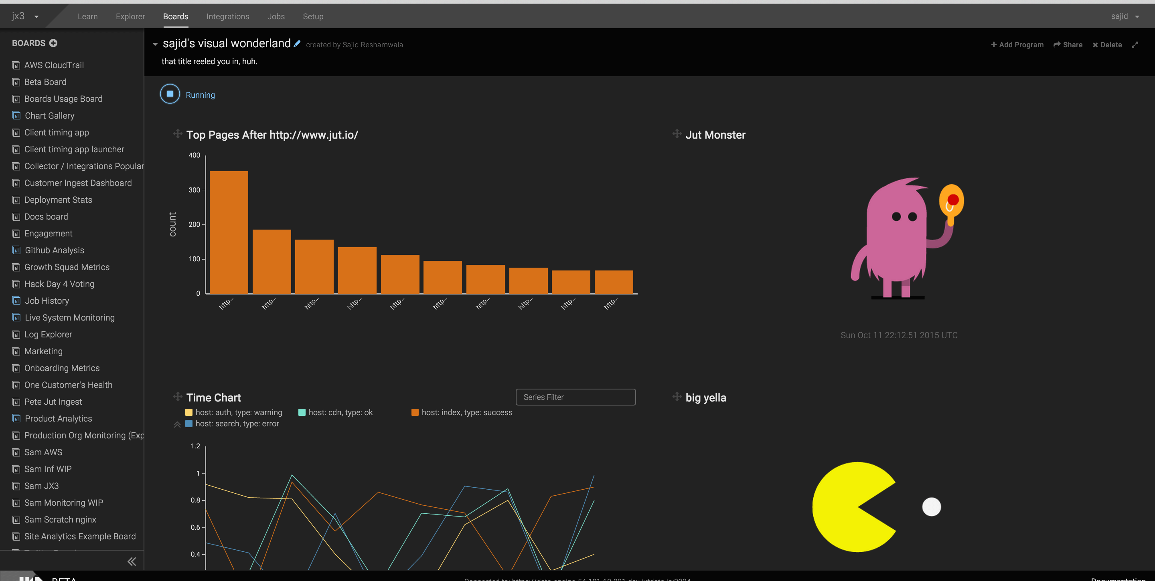Stop the running board program
1155x581 pixels.
pyautogui.click(x=170, y=94)
